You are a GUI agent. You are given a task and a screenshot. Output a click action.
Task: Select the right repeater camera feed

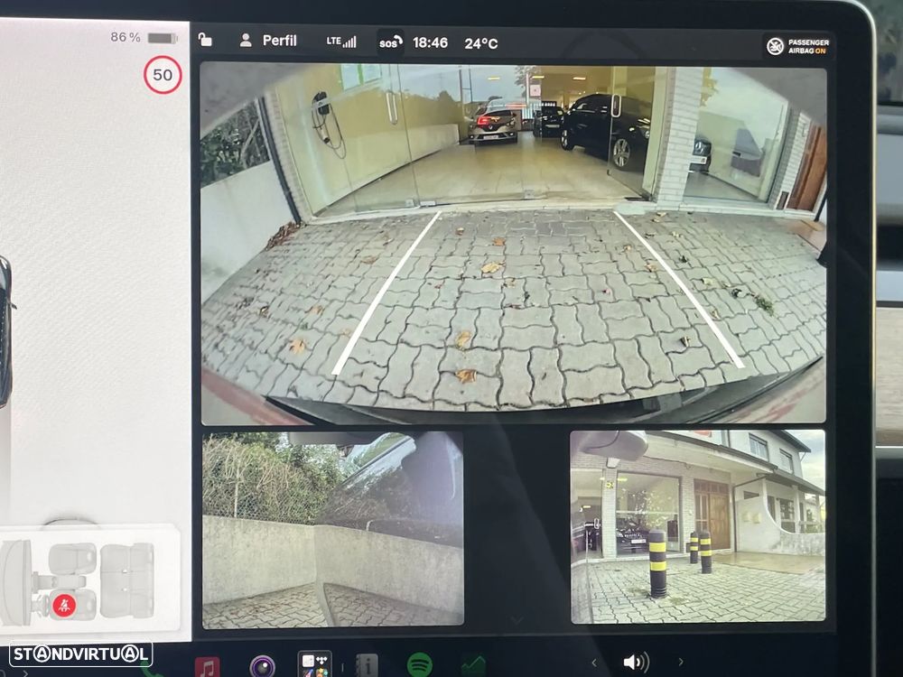pyautogui.click(x=698, y=527)
